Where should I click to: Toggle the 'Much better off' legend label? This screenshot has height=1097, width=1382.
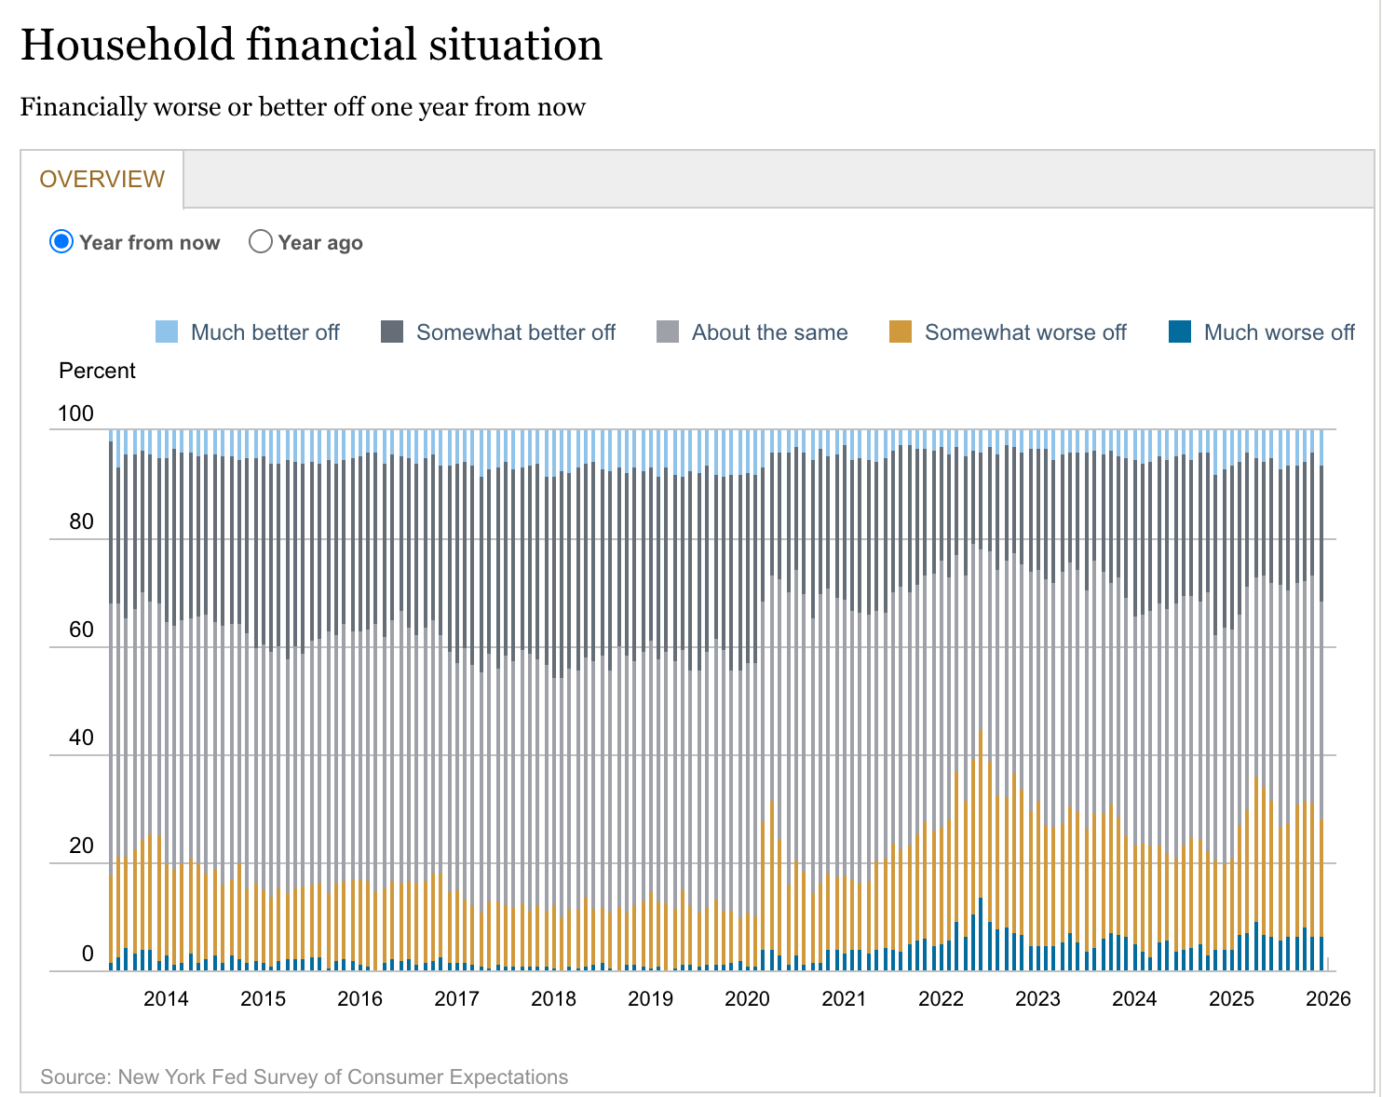pyautogui.click(x=264, y=332)
